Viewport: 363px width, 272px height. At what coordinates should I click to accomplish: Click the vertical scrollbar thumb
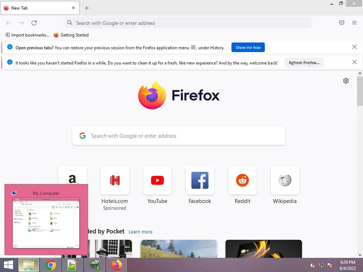click(x=360, y=91)
